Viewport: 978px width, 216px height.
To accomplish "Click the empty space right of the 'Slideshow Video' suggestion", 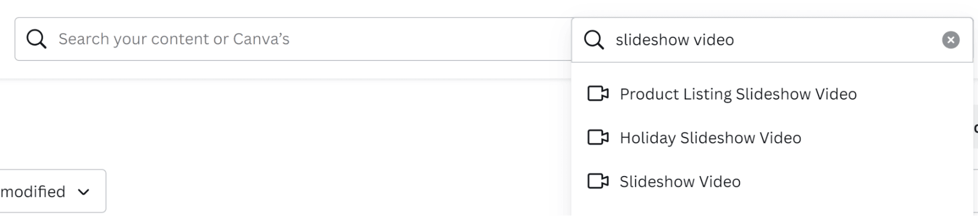I will click(856, 182).
